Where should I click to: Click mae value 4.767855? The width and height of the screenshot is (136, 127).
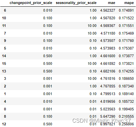point(108,86)
